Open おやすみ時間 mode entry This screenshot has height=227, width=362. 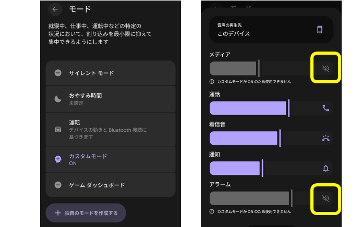coord(110,99)
